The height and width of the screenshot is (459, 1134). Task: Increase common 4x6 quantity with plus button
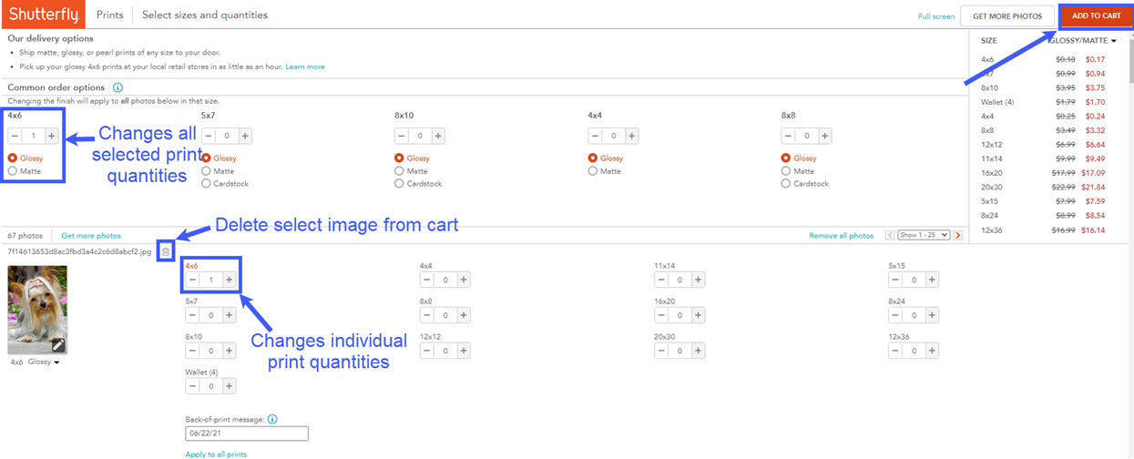tap(51, 136)
